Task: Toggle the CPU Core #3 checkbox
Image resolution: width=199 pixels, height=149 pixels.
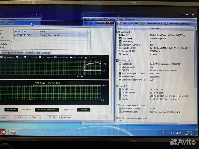Action: [56, 57]
